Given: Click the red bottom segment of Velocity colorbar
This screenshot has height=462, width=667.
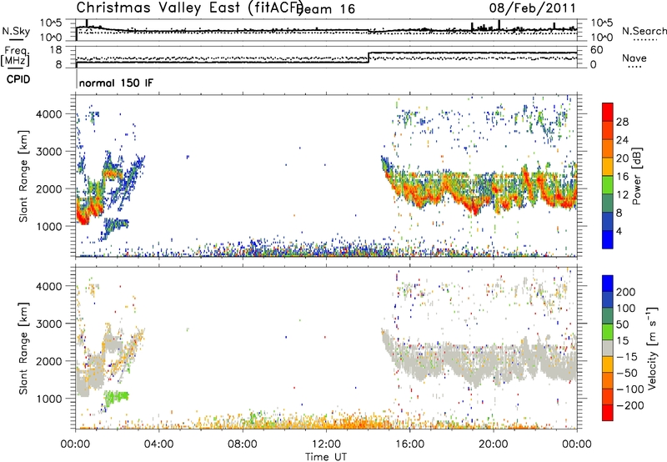Looking at the screenshot, I should pyautogui.click(x=608, y=413).
